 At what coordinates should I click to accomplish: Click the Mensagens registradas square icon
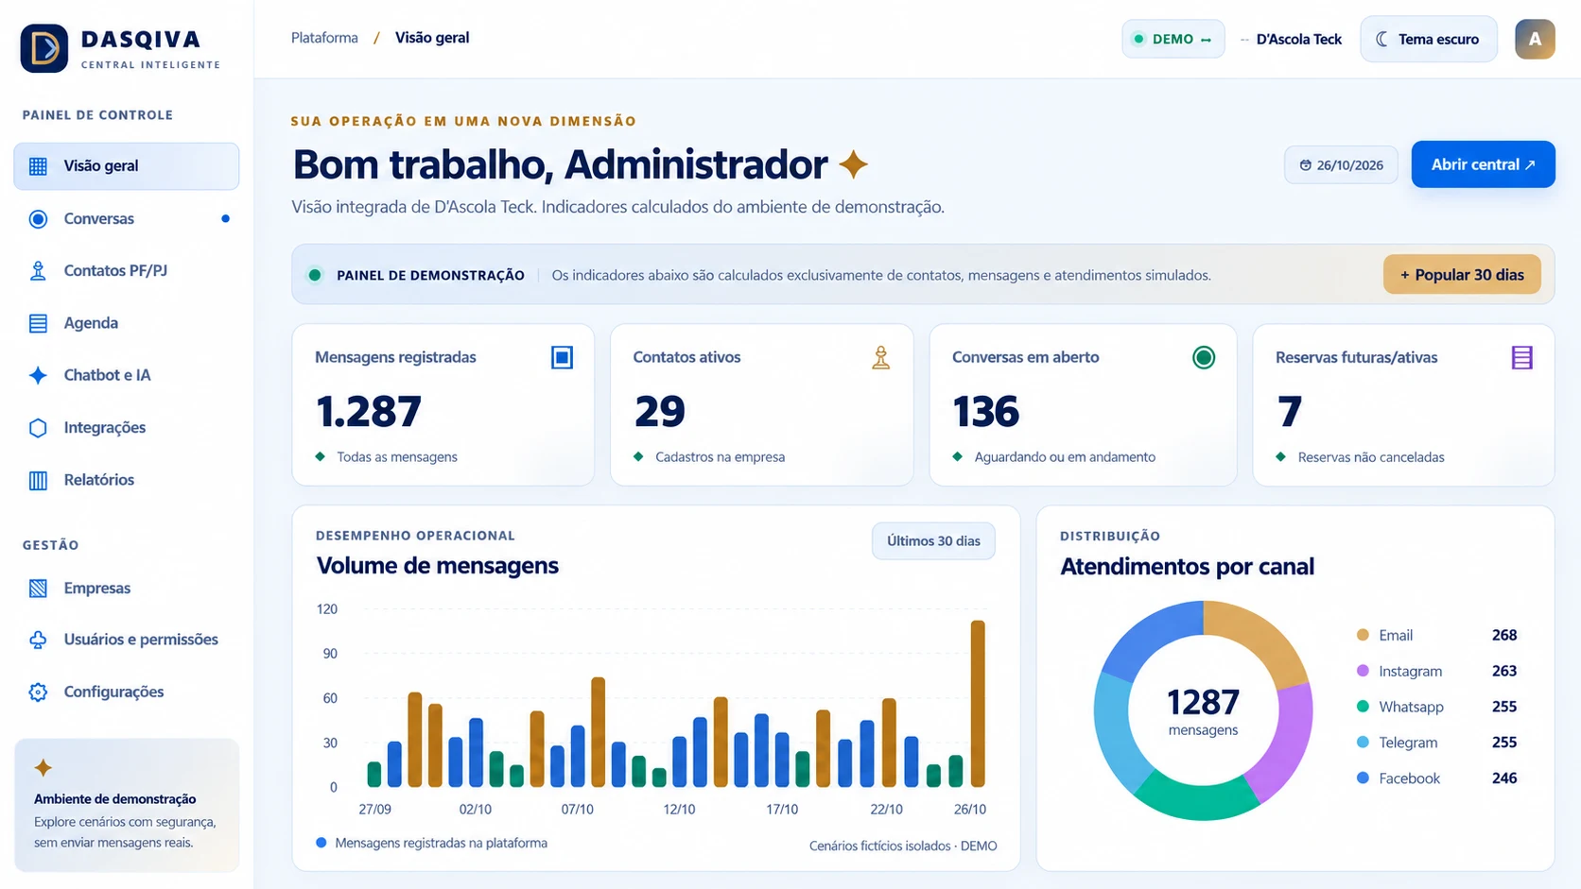point(562,357)
